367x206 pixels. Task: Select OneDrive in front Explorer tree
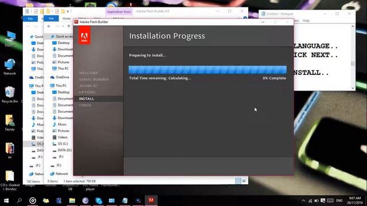click(60, 77)
